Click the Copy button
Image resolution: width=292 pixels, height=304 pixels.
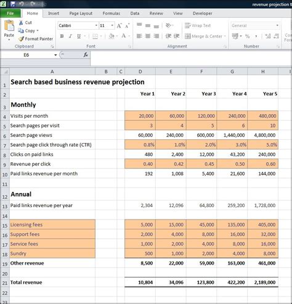27,31
